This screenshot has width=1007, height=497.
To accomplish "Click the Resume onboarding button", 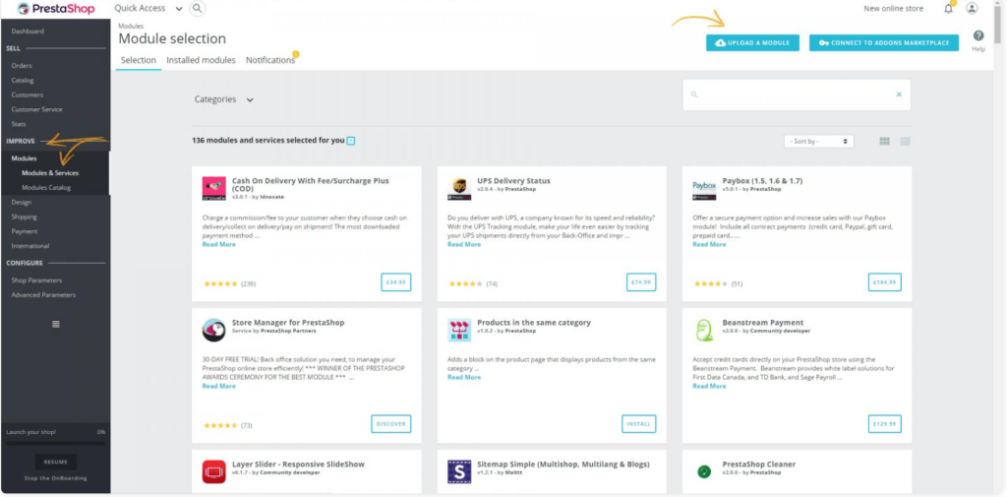I will tap(56, 463).
